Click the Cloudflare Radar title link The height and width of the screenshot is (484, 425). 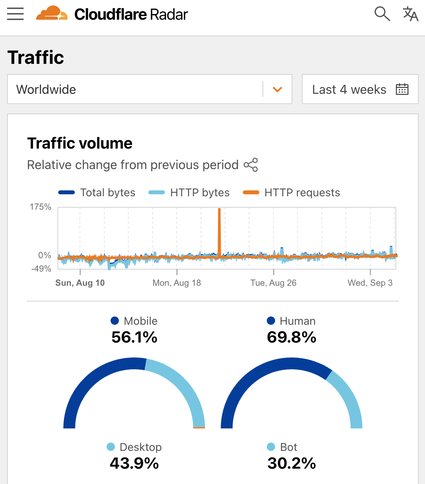click(x=131, y=15)
